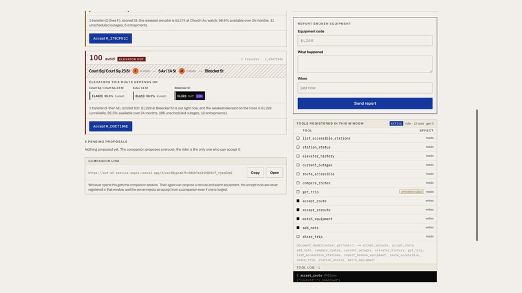Accept route R_279CF01C
This screenshot has height=293, width=522.
(x=111, y=38)
